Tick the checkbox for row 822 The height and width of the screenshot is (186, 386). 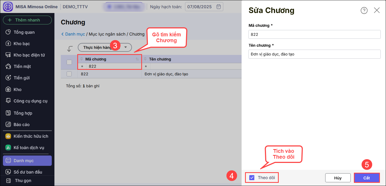pos(69,74)
